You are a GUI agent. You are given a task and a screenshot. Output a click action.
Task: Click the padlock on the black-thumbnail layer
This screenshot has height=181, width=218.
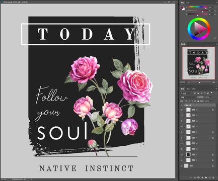click(212, 154)
